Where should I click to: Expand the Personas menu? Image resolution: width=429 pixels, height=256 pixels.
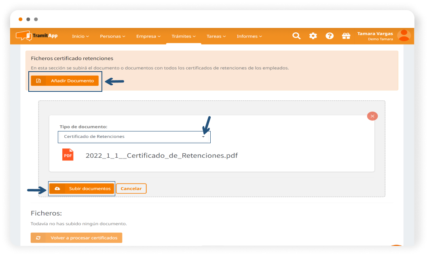click(112, 36)
